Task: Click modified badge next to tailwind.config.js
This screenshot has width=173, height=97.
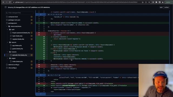Action: point(32,65)
